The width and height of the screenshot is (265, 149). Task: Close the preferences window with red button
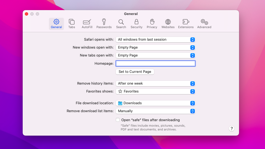26,14
